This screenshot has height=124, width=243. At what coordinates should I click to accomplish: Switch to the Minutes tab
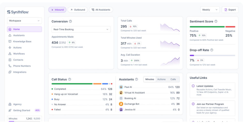[150, 79]
